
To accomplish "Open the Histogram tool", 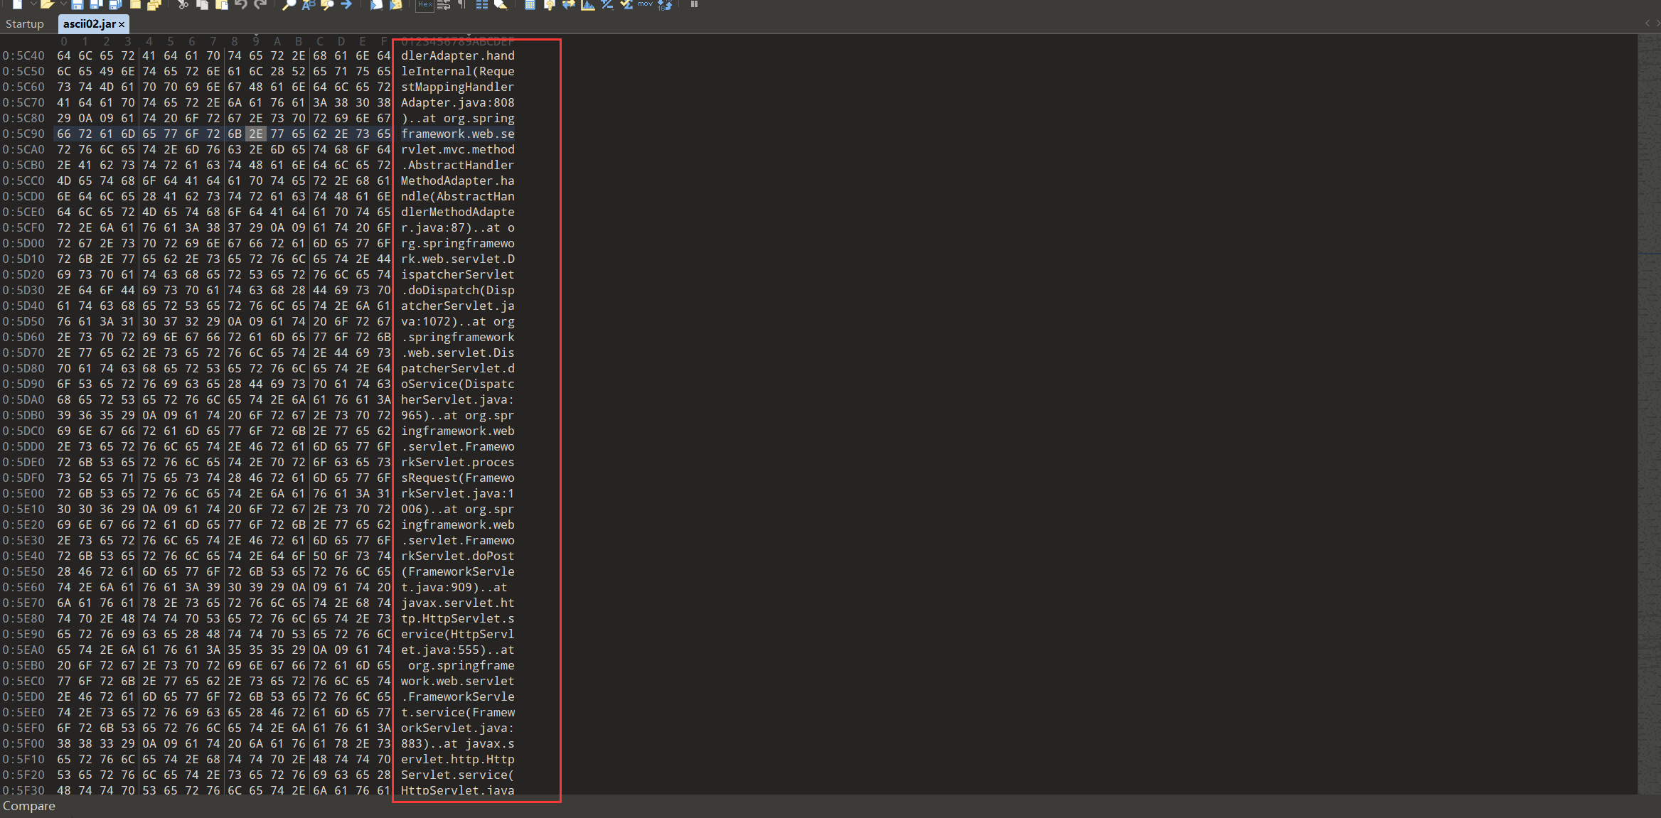I will tap(588, 4).
